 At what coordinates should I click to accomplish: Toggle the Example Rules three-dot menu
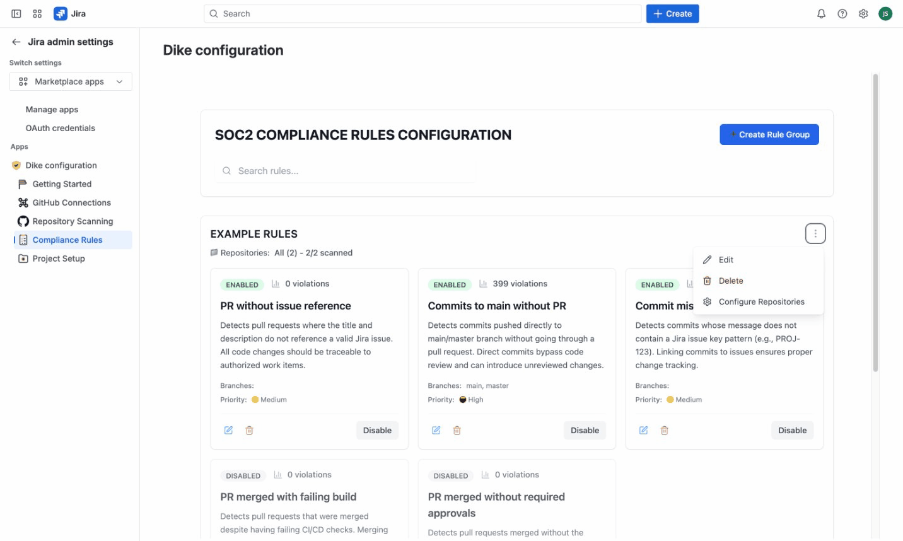pyautogui.click(x=815, y=234)
